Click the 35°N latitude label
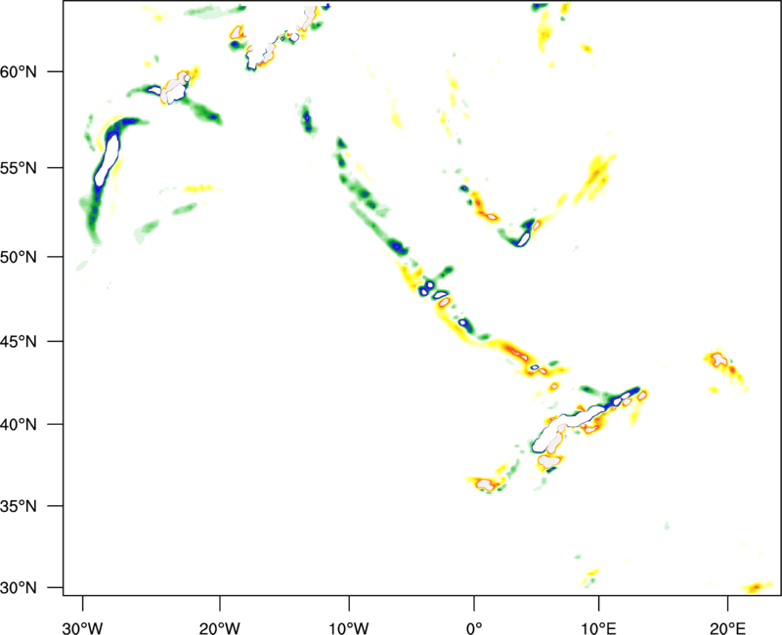 (x=19, y=506)
